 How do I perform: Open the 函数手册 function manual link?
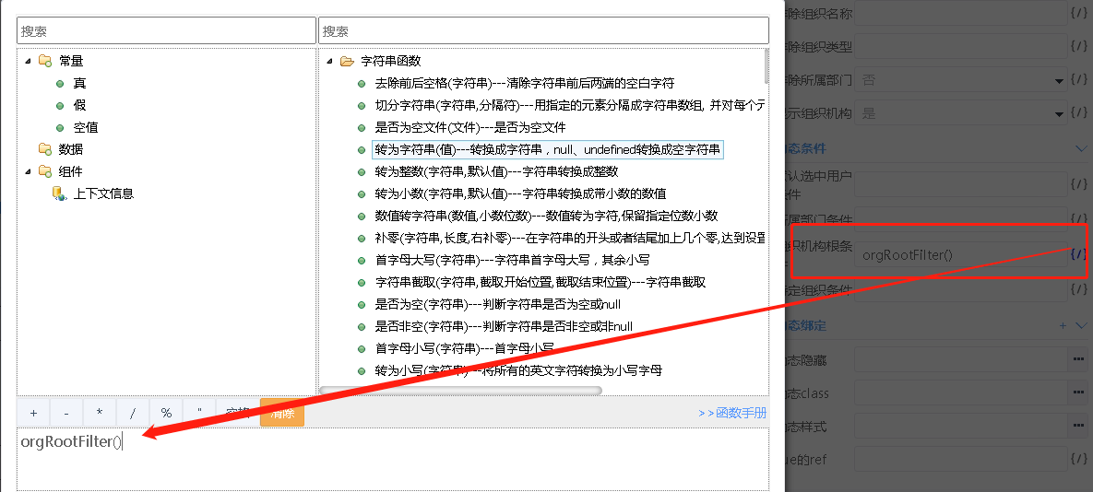[732, 414]
